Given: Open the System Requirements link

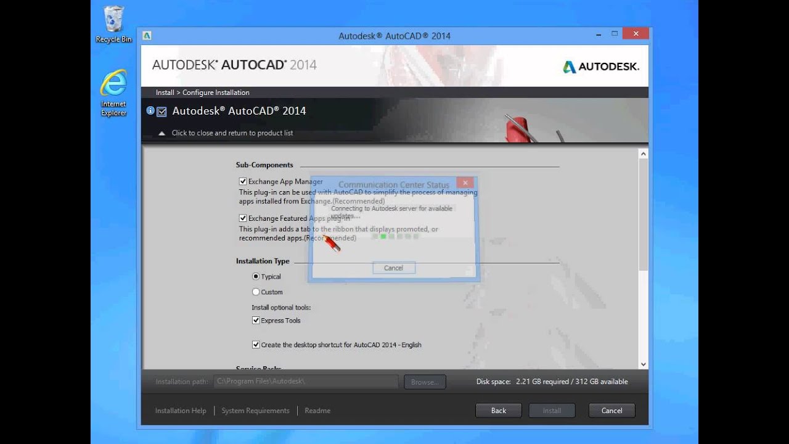Looking at the screenshot, I should (x=255, y=411).
